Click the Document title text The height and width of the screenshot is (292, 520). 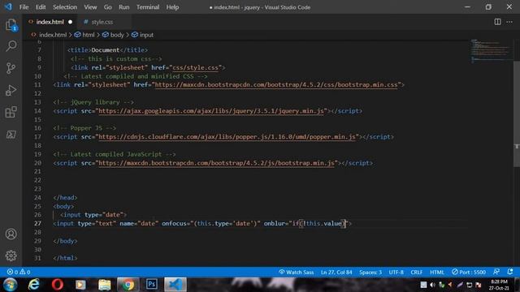pos(105,50)
